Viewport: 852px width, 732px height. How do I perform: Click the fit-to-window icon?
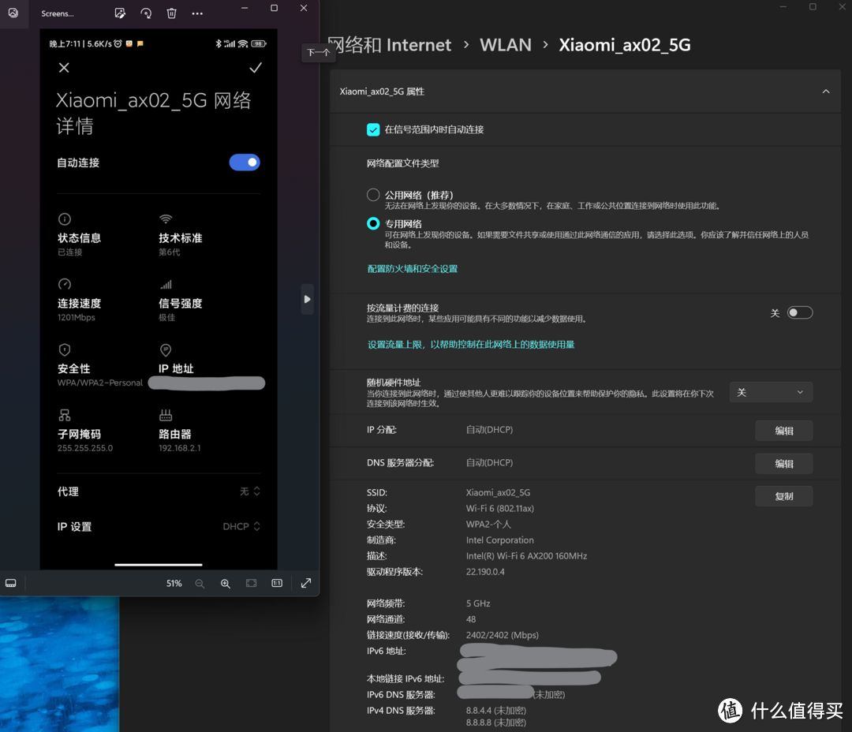pos(251,583)
